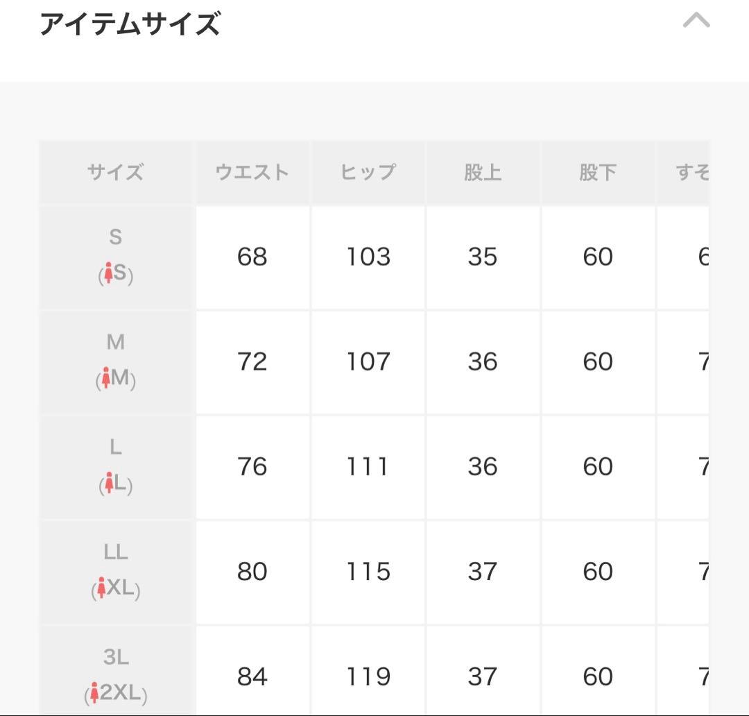
Task: Click hip value 119 for size 3L
Action: 368,676
